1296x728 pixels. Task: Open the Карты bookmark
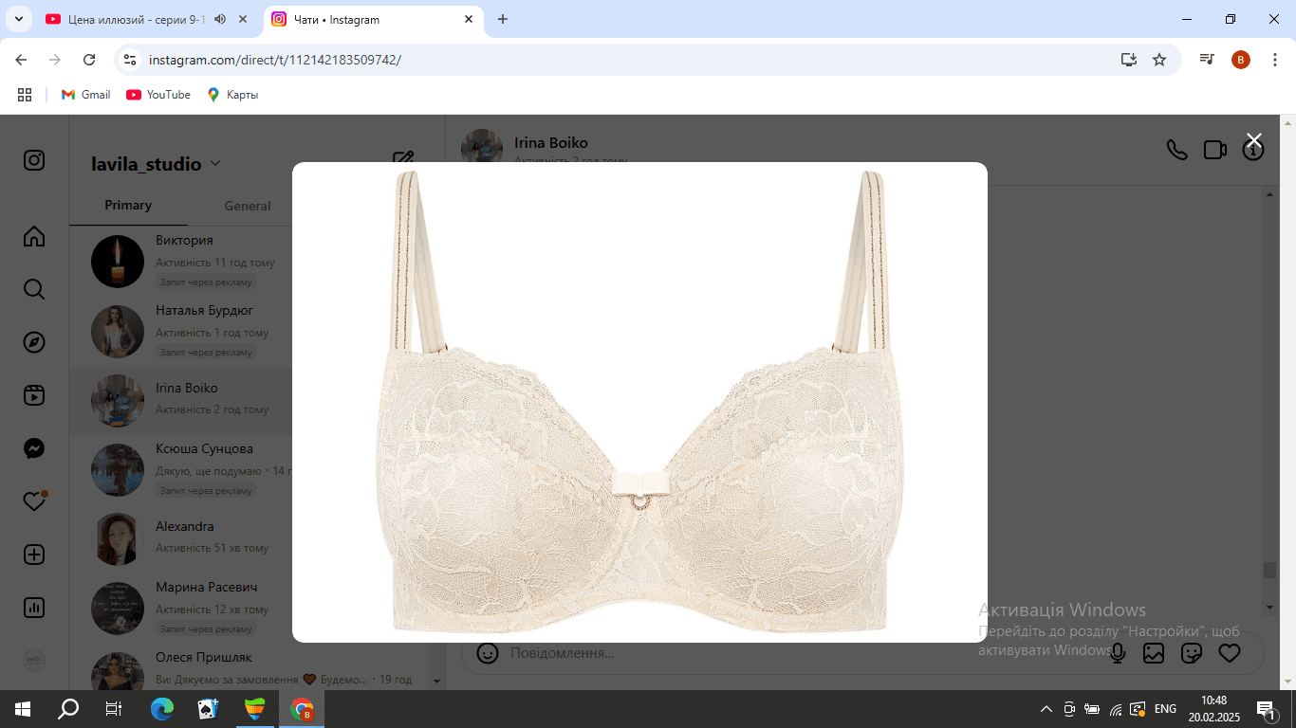[232, 95]
